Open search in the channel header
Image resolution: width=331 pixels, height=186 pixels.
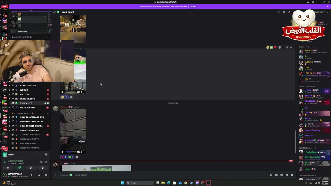coord(328,12)
